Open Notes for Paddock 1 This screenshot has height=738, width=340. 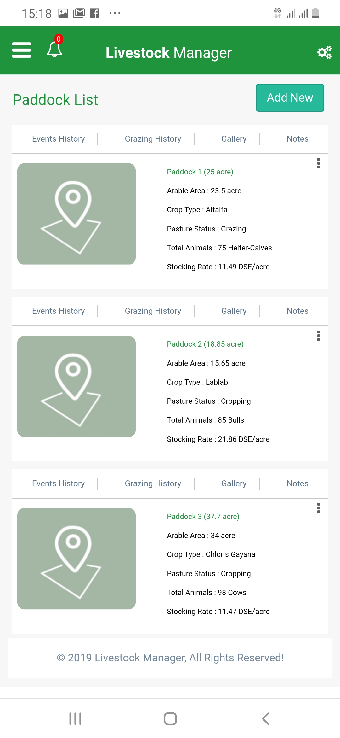point(297,139)
